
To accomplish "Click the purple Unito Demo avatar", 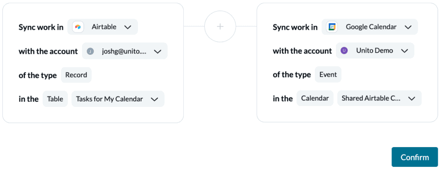I will coord(344,51).
